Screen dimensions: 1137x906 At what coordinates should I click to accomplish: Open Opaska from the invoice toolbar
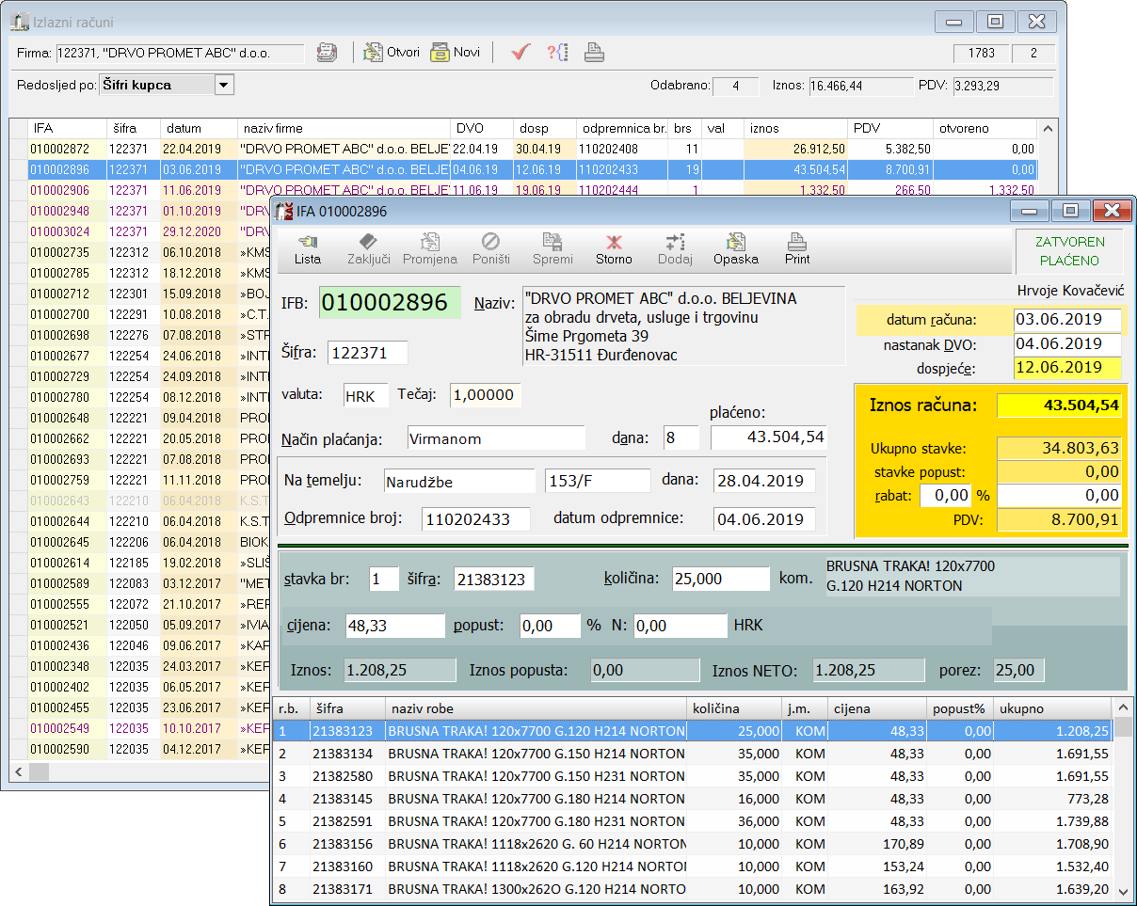pyautogui.click(x=735, y=249)
